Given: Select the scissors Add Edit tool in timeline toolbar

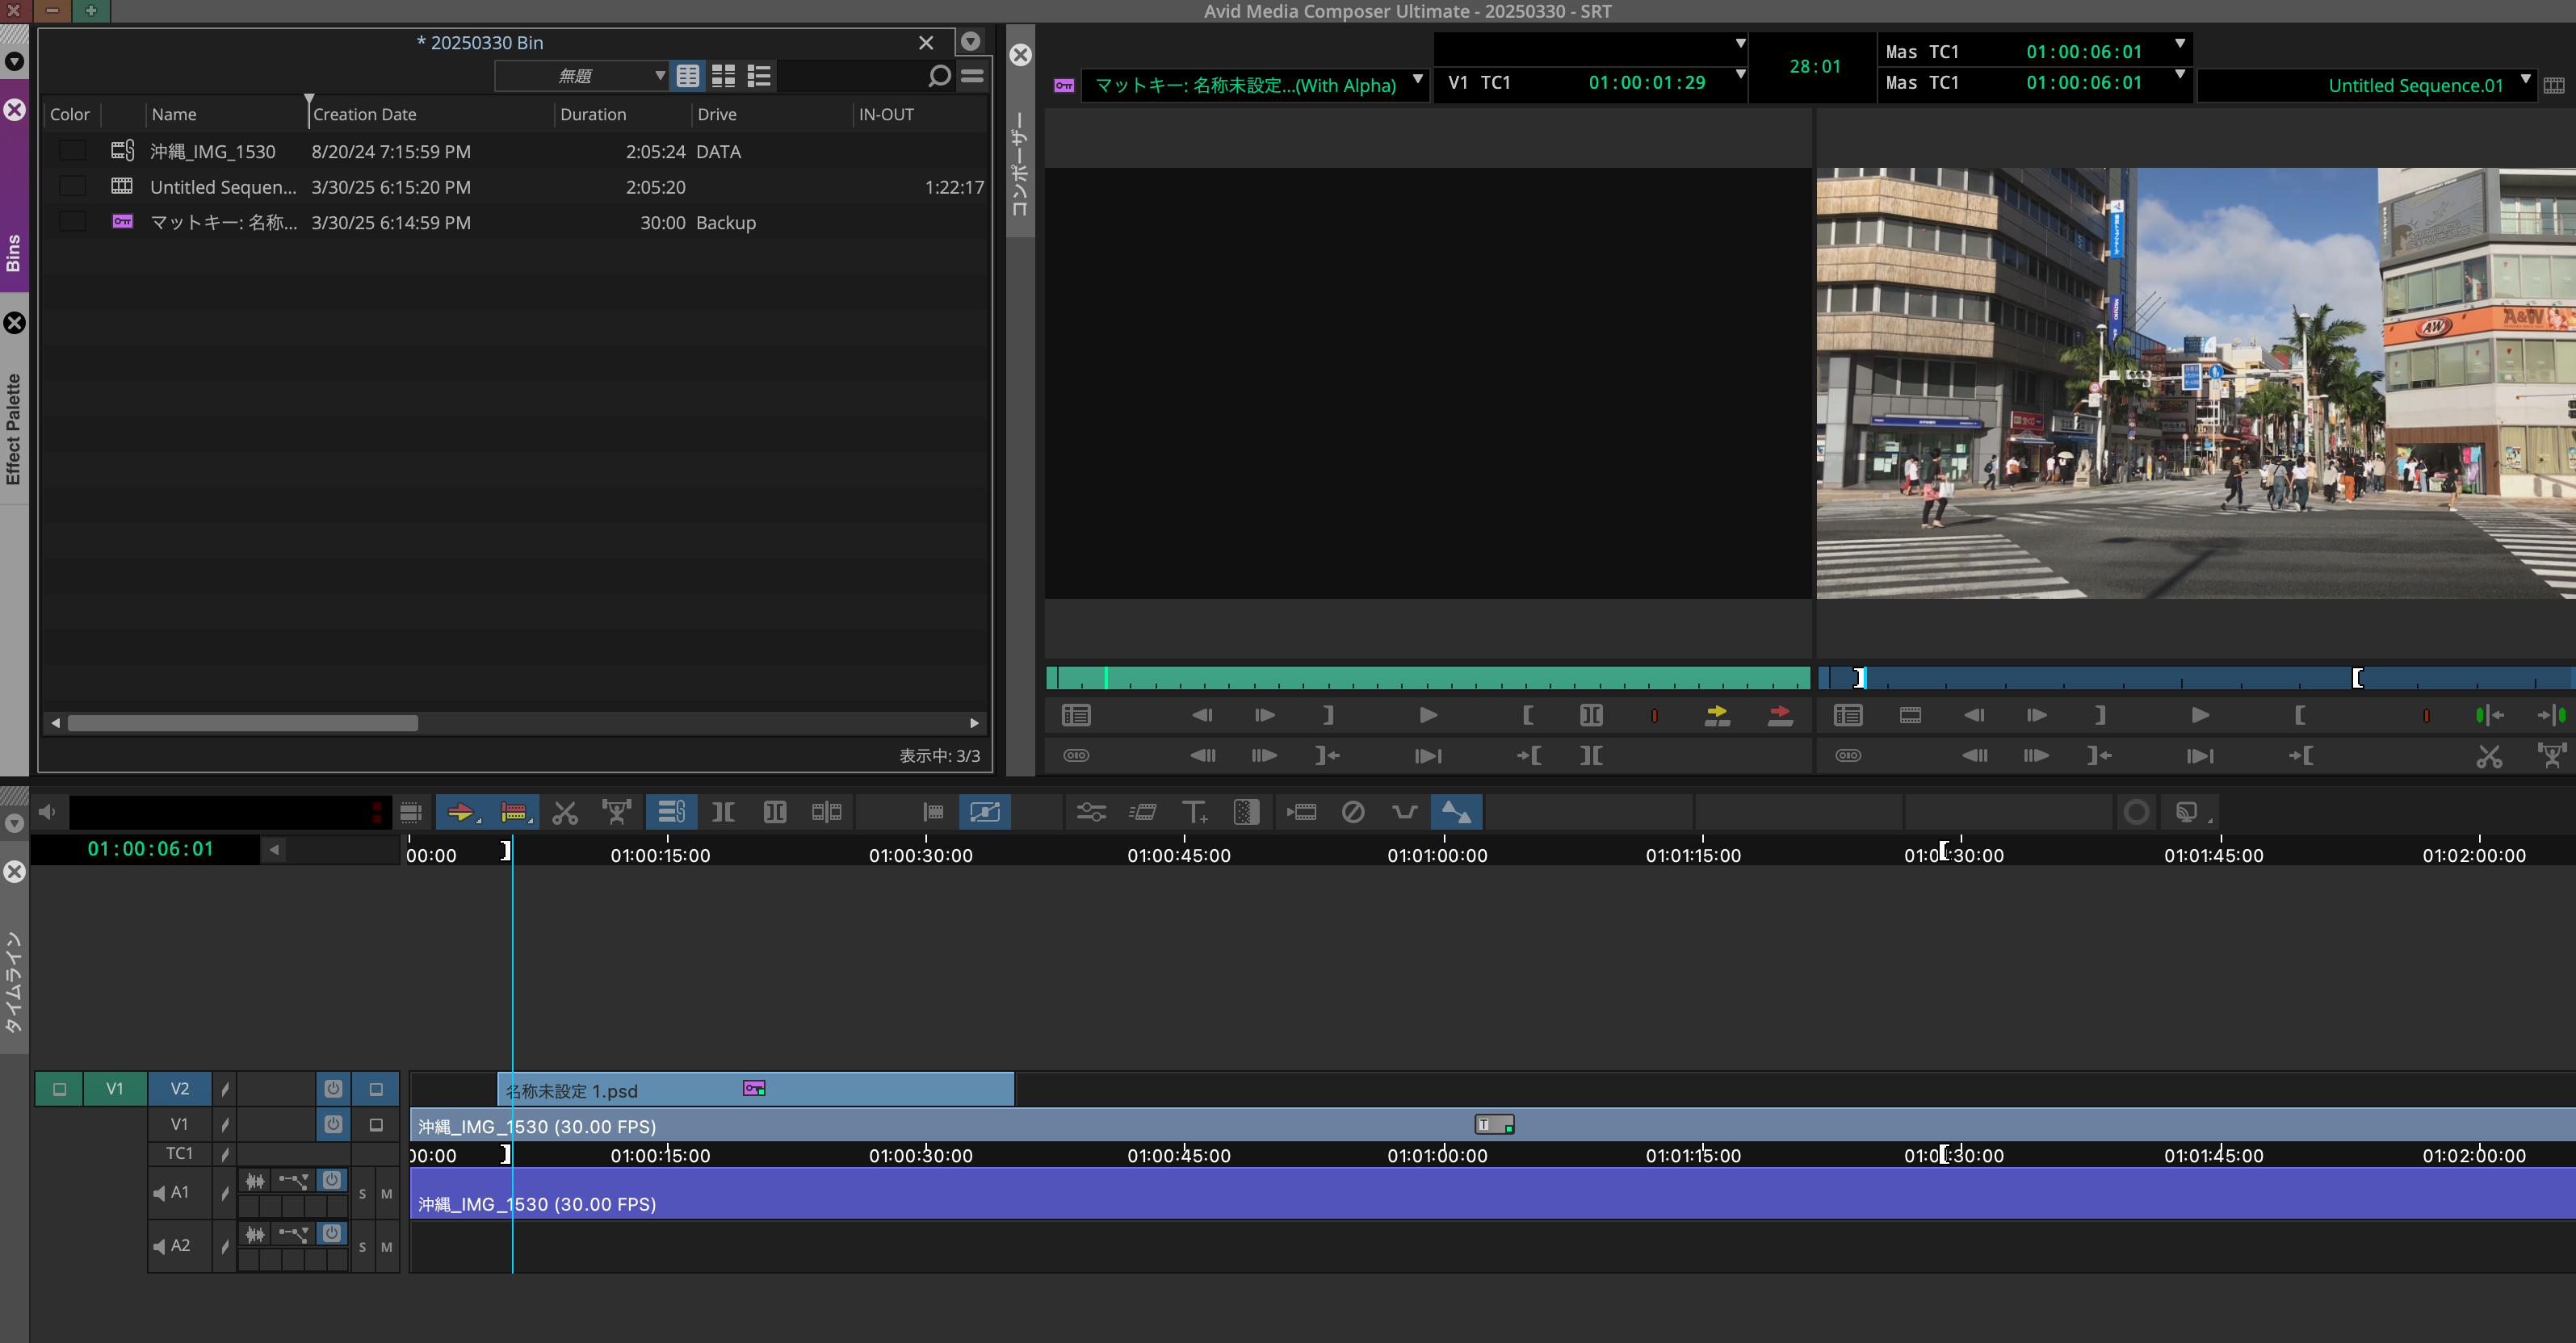Looking at the screenshot, I should coord(565,813).
